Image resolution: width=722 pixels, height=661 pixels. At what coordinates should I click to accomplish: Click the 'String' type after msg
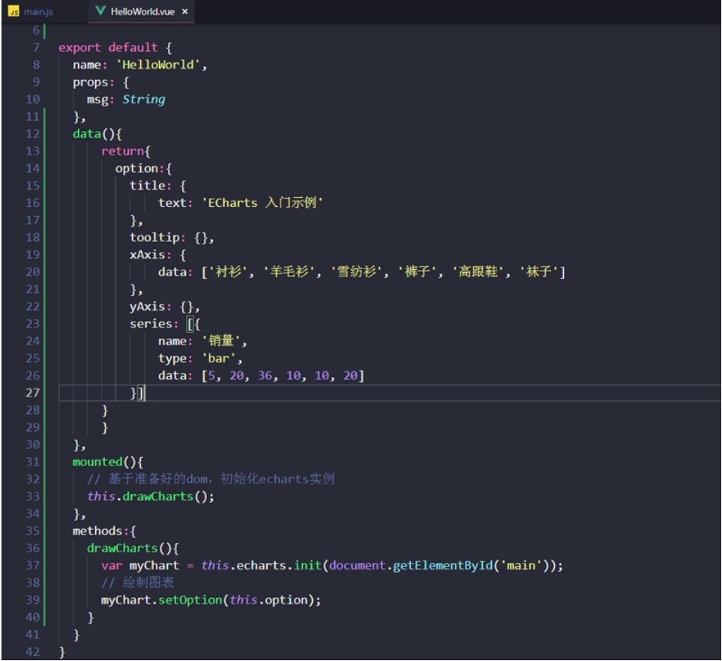pyautogui.click(x=144, y=100)
